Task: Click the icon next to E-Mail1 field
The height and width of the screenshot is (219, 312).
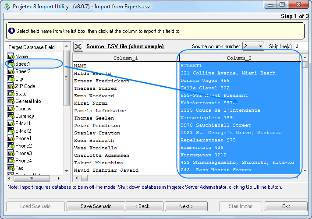Action: (x=11, y=124)
